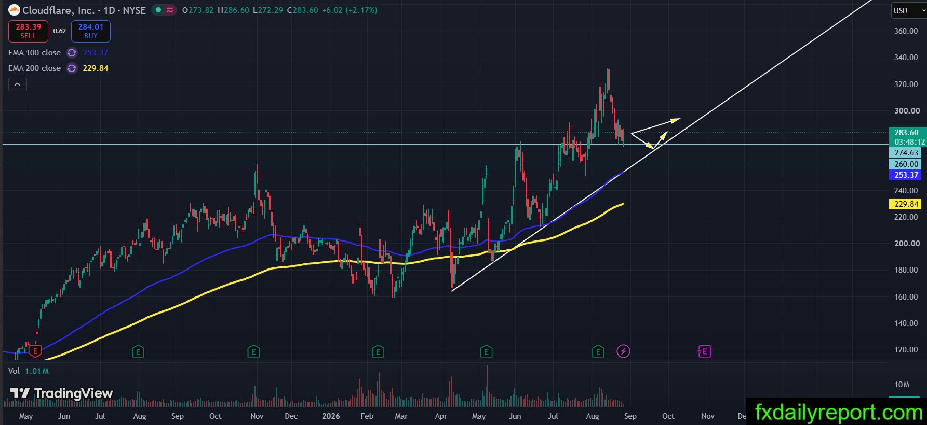Open the May 2026 green earnings marker
The width and height of the screenshot is (927, 425).
pyautogui.click(x=487, y=352)
